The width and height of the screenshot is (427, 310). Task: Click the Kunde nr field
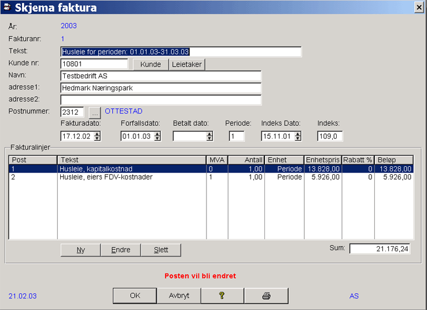click(94, 64)
